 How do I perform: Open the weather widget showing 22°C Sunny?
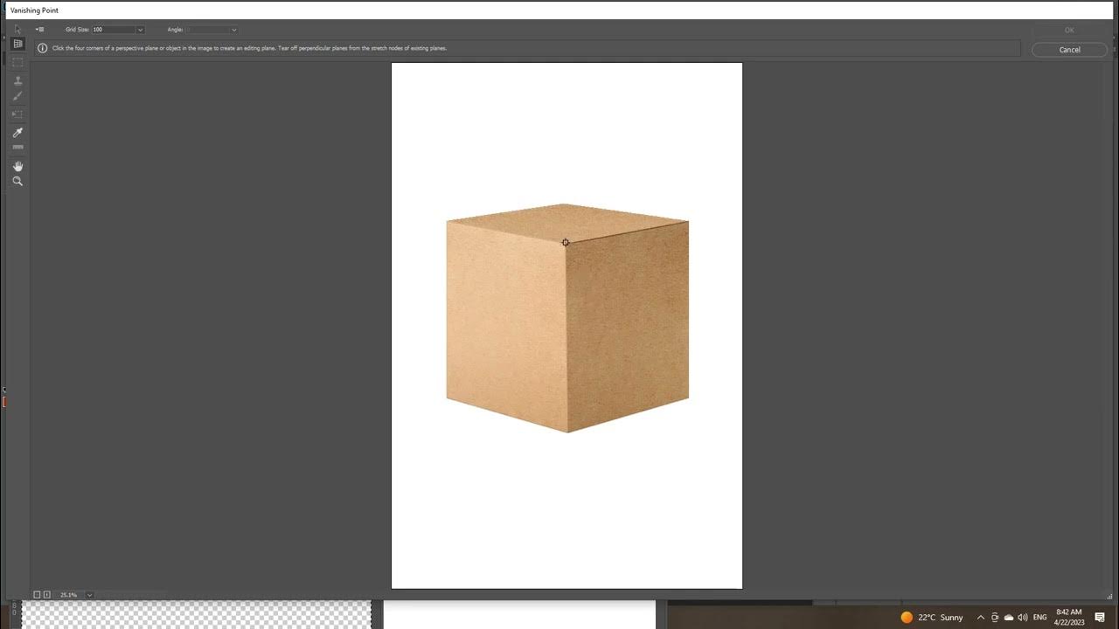point(932,618)
